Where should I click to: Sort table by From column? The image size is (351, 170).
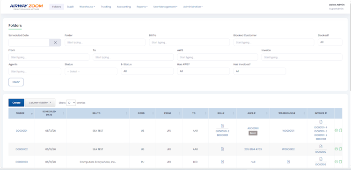(169, 113)
